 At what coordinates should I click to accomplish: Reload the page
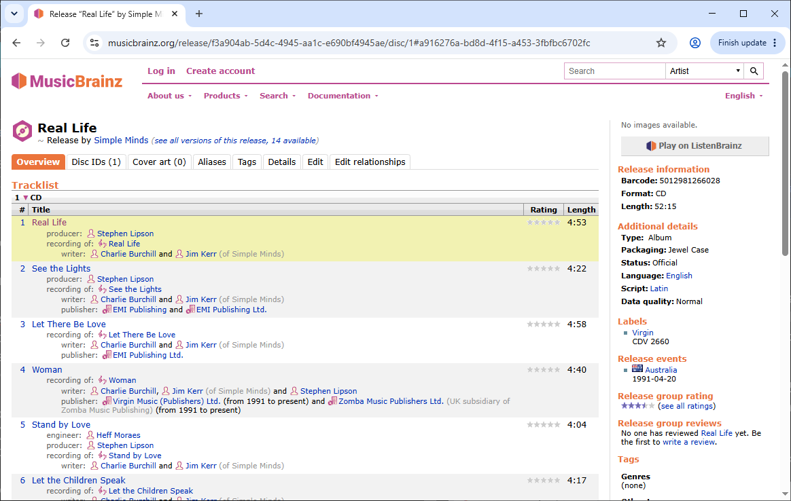[x=65, y=43]
